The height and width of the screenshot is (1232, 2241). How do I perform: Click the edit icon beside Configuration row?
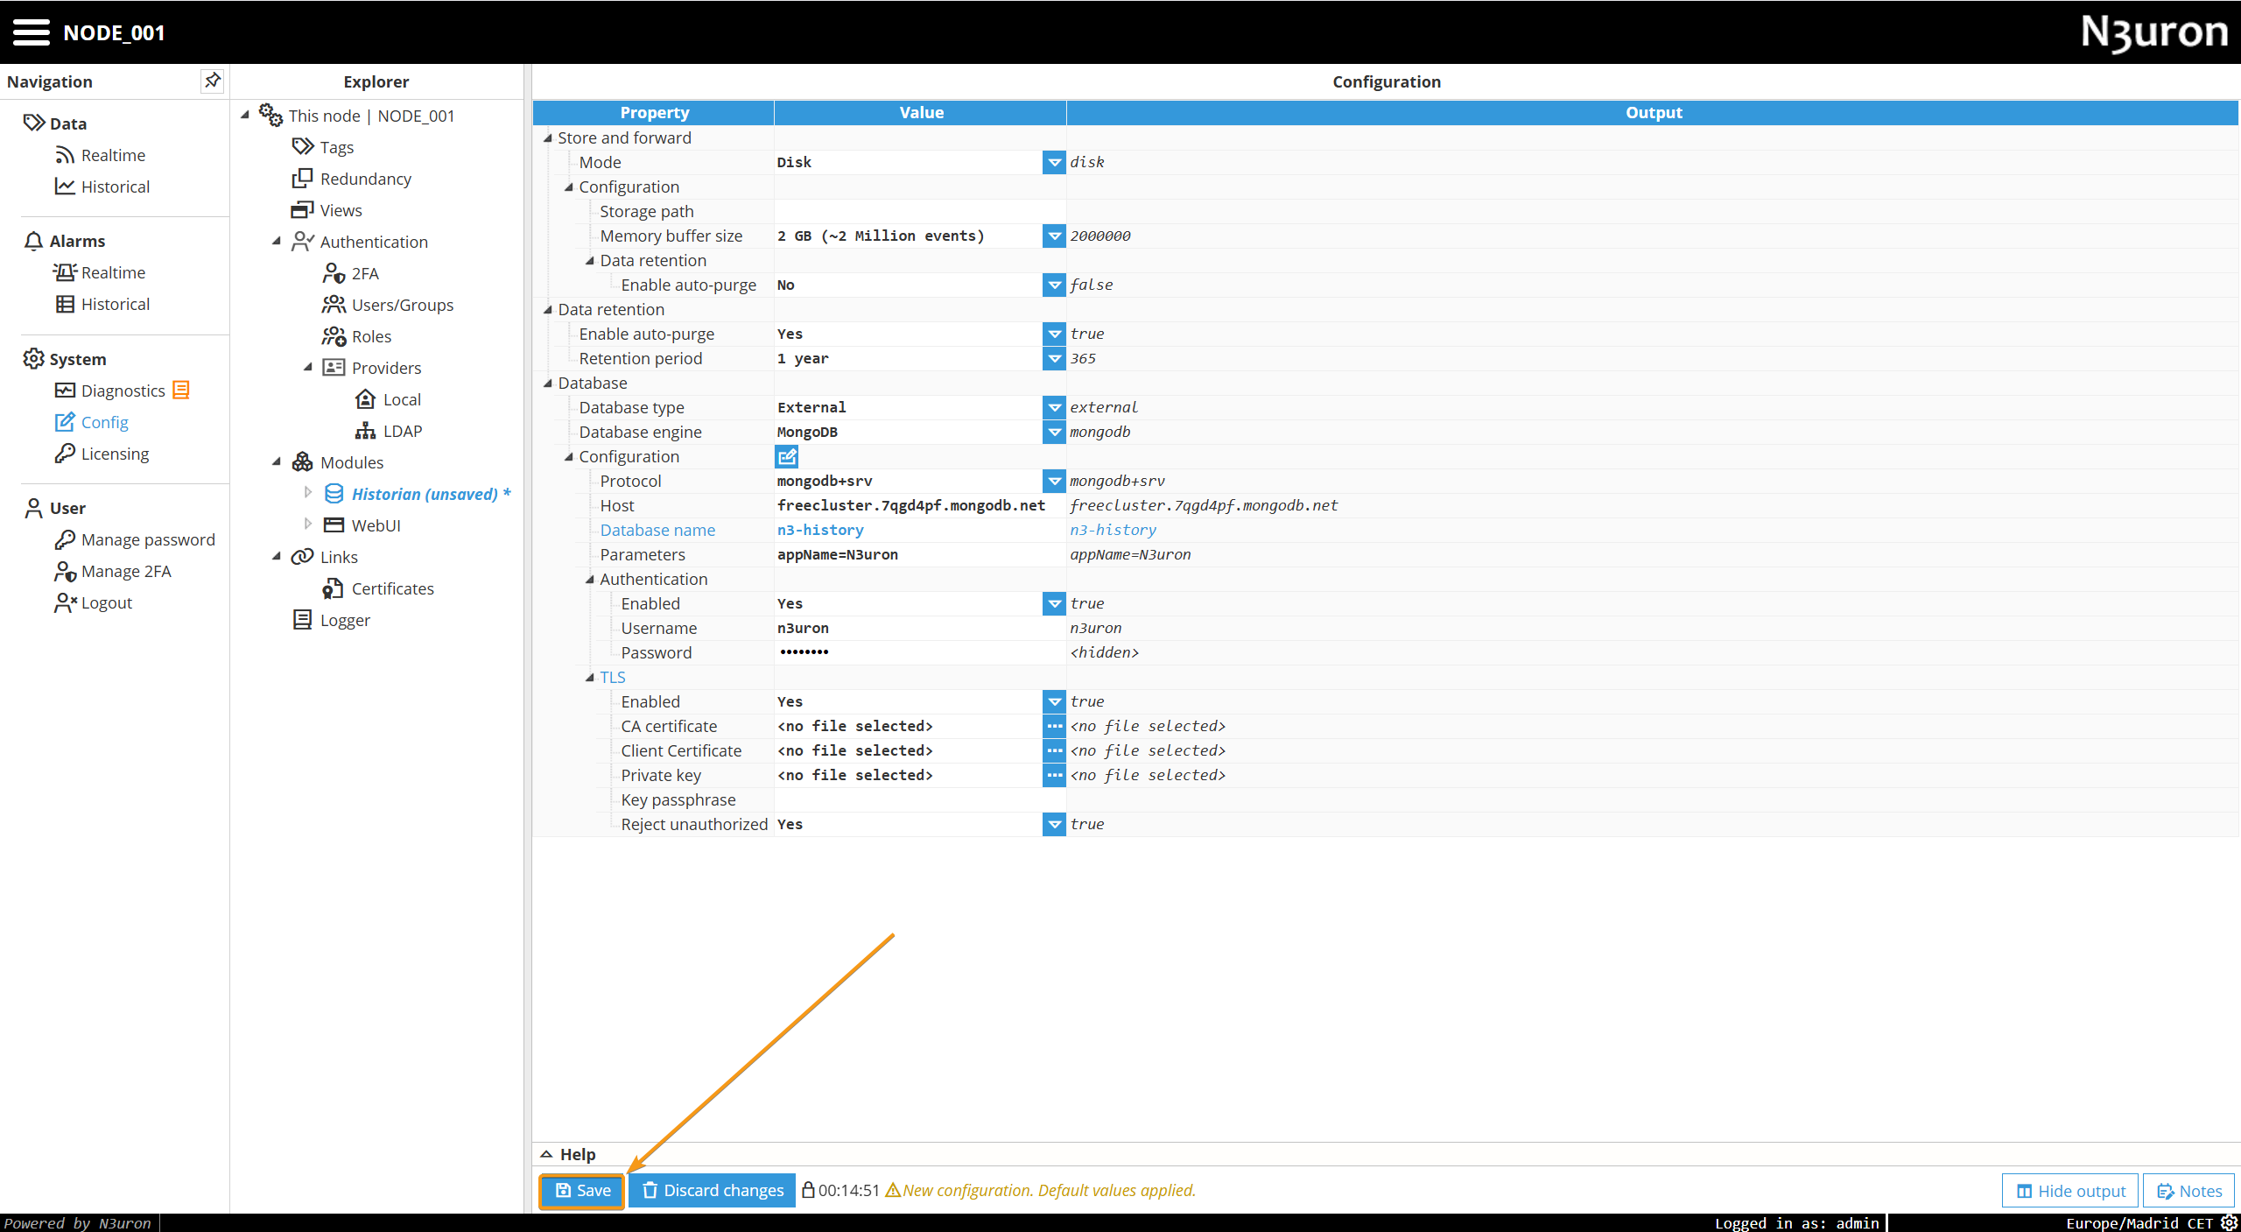coord(786,456)
